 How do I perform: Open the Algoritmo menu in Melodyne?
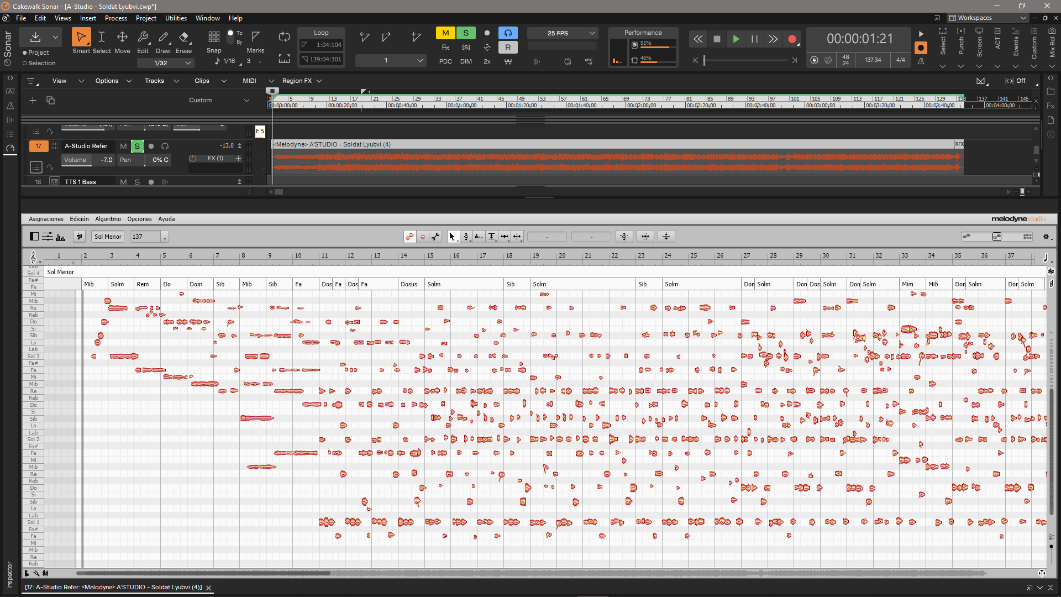108,219
